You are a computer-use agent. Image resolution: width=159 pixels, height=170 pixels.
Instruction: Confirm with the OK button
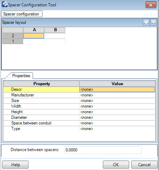click(x=116, y=165)
